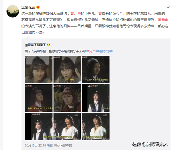This screenshot has width=172, height=150.
Task: Open the thumbnail with 仙女姐 subtitle
Action: pyautogui.click(x=39, y=98)
